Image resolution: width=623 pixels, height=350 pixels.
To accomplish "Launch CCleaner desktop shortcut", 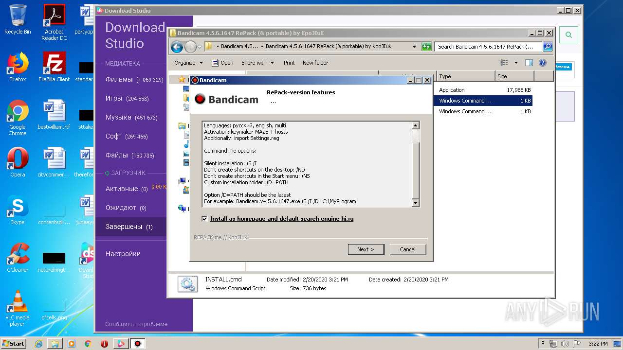I will (x=18, y=257).
